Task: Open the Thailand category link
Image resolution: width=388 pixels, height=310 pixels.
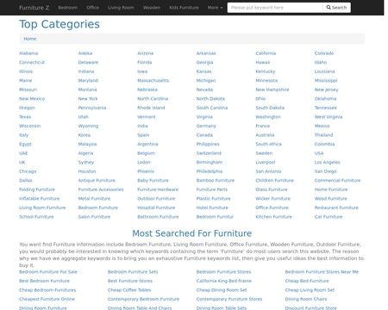Action: click(x=324, y=135)
